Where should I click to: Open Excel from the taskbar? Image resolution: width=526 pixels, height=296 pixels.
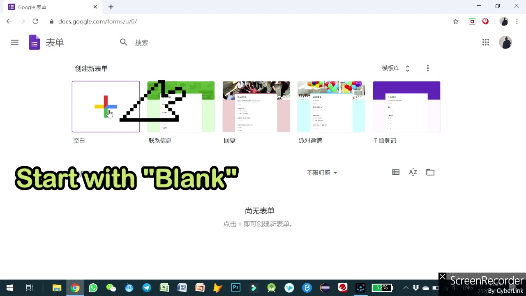pyautogui.click(x=164, y=288)
